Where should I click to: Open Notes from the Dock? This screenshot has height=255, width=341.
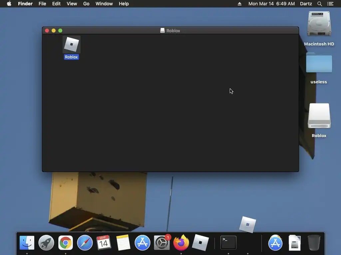[123, 243]
